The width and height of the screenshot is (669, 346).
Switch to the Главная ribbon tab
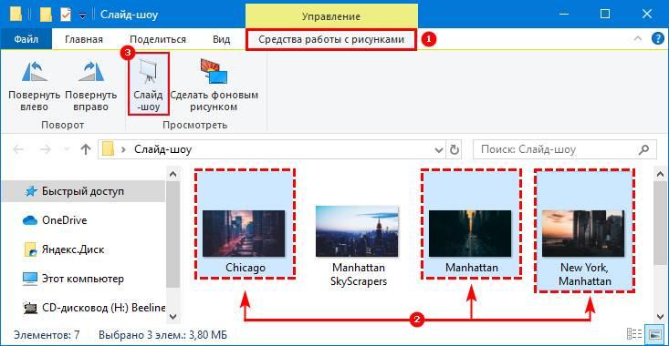pyautogui.click(x=84, y=39)
